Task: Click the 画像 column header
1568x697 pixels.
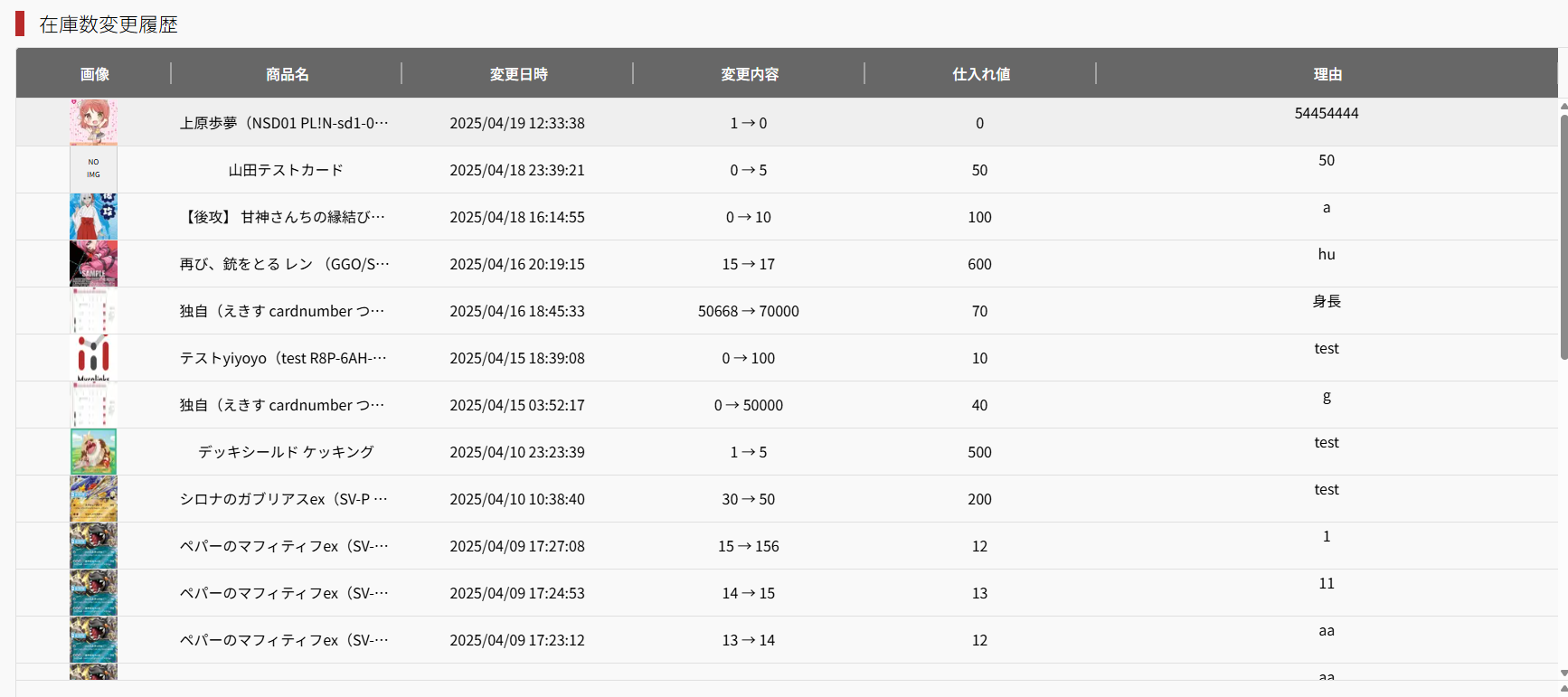Action: [x=94, y=74]
